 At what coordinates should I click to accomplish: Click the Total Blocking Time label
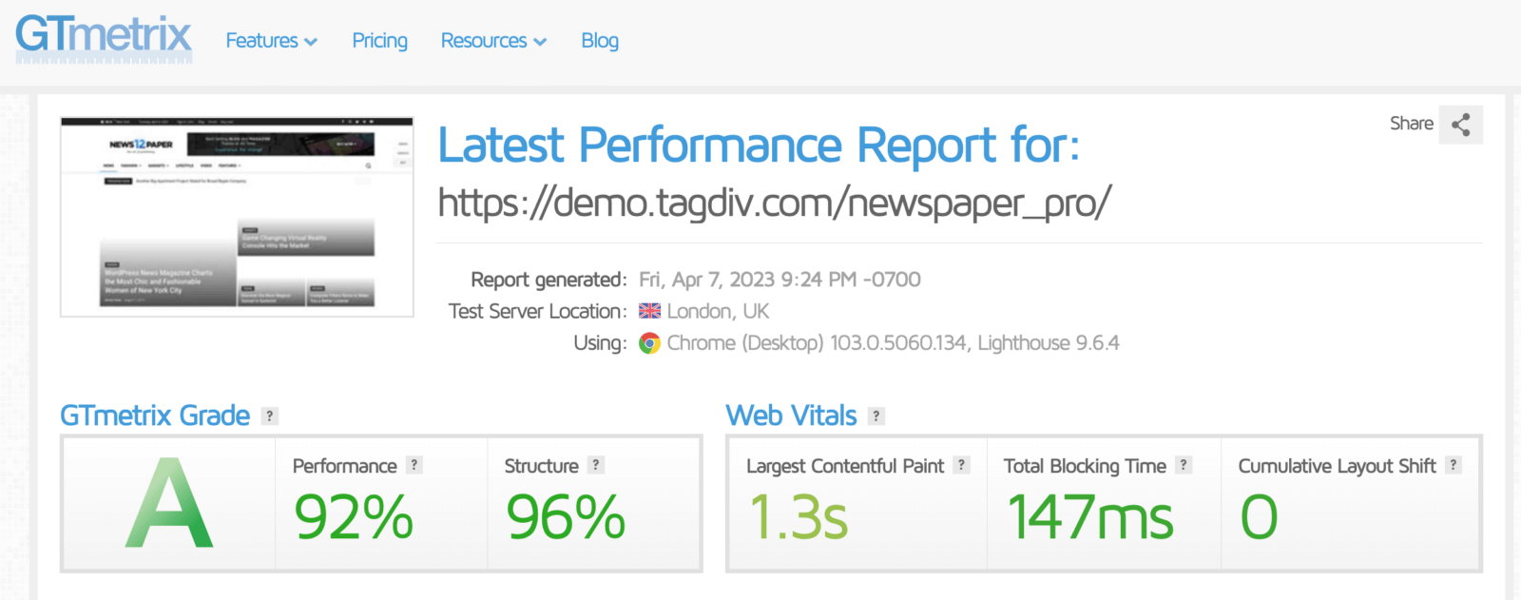(1085, 466)
